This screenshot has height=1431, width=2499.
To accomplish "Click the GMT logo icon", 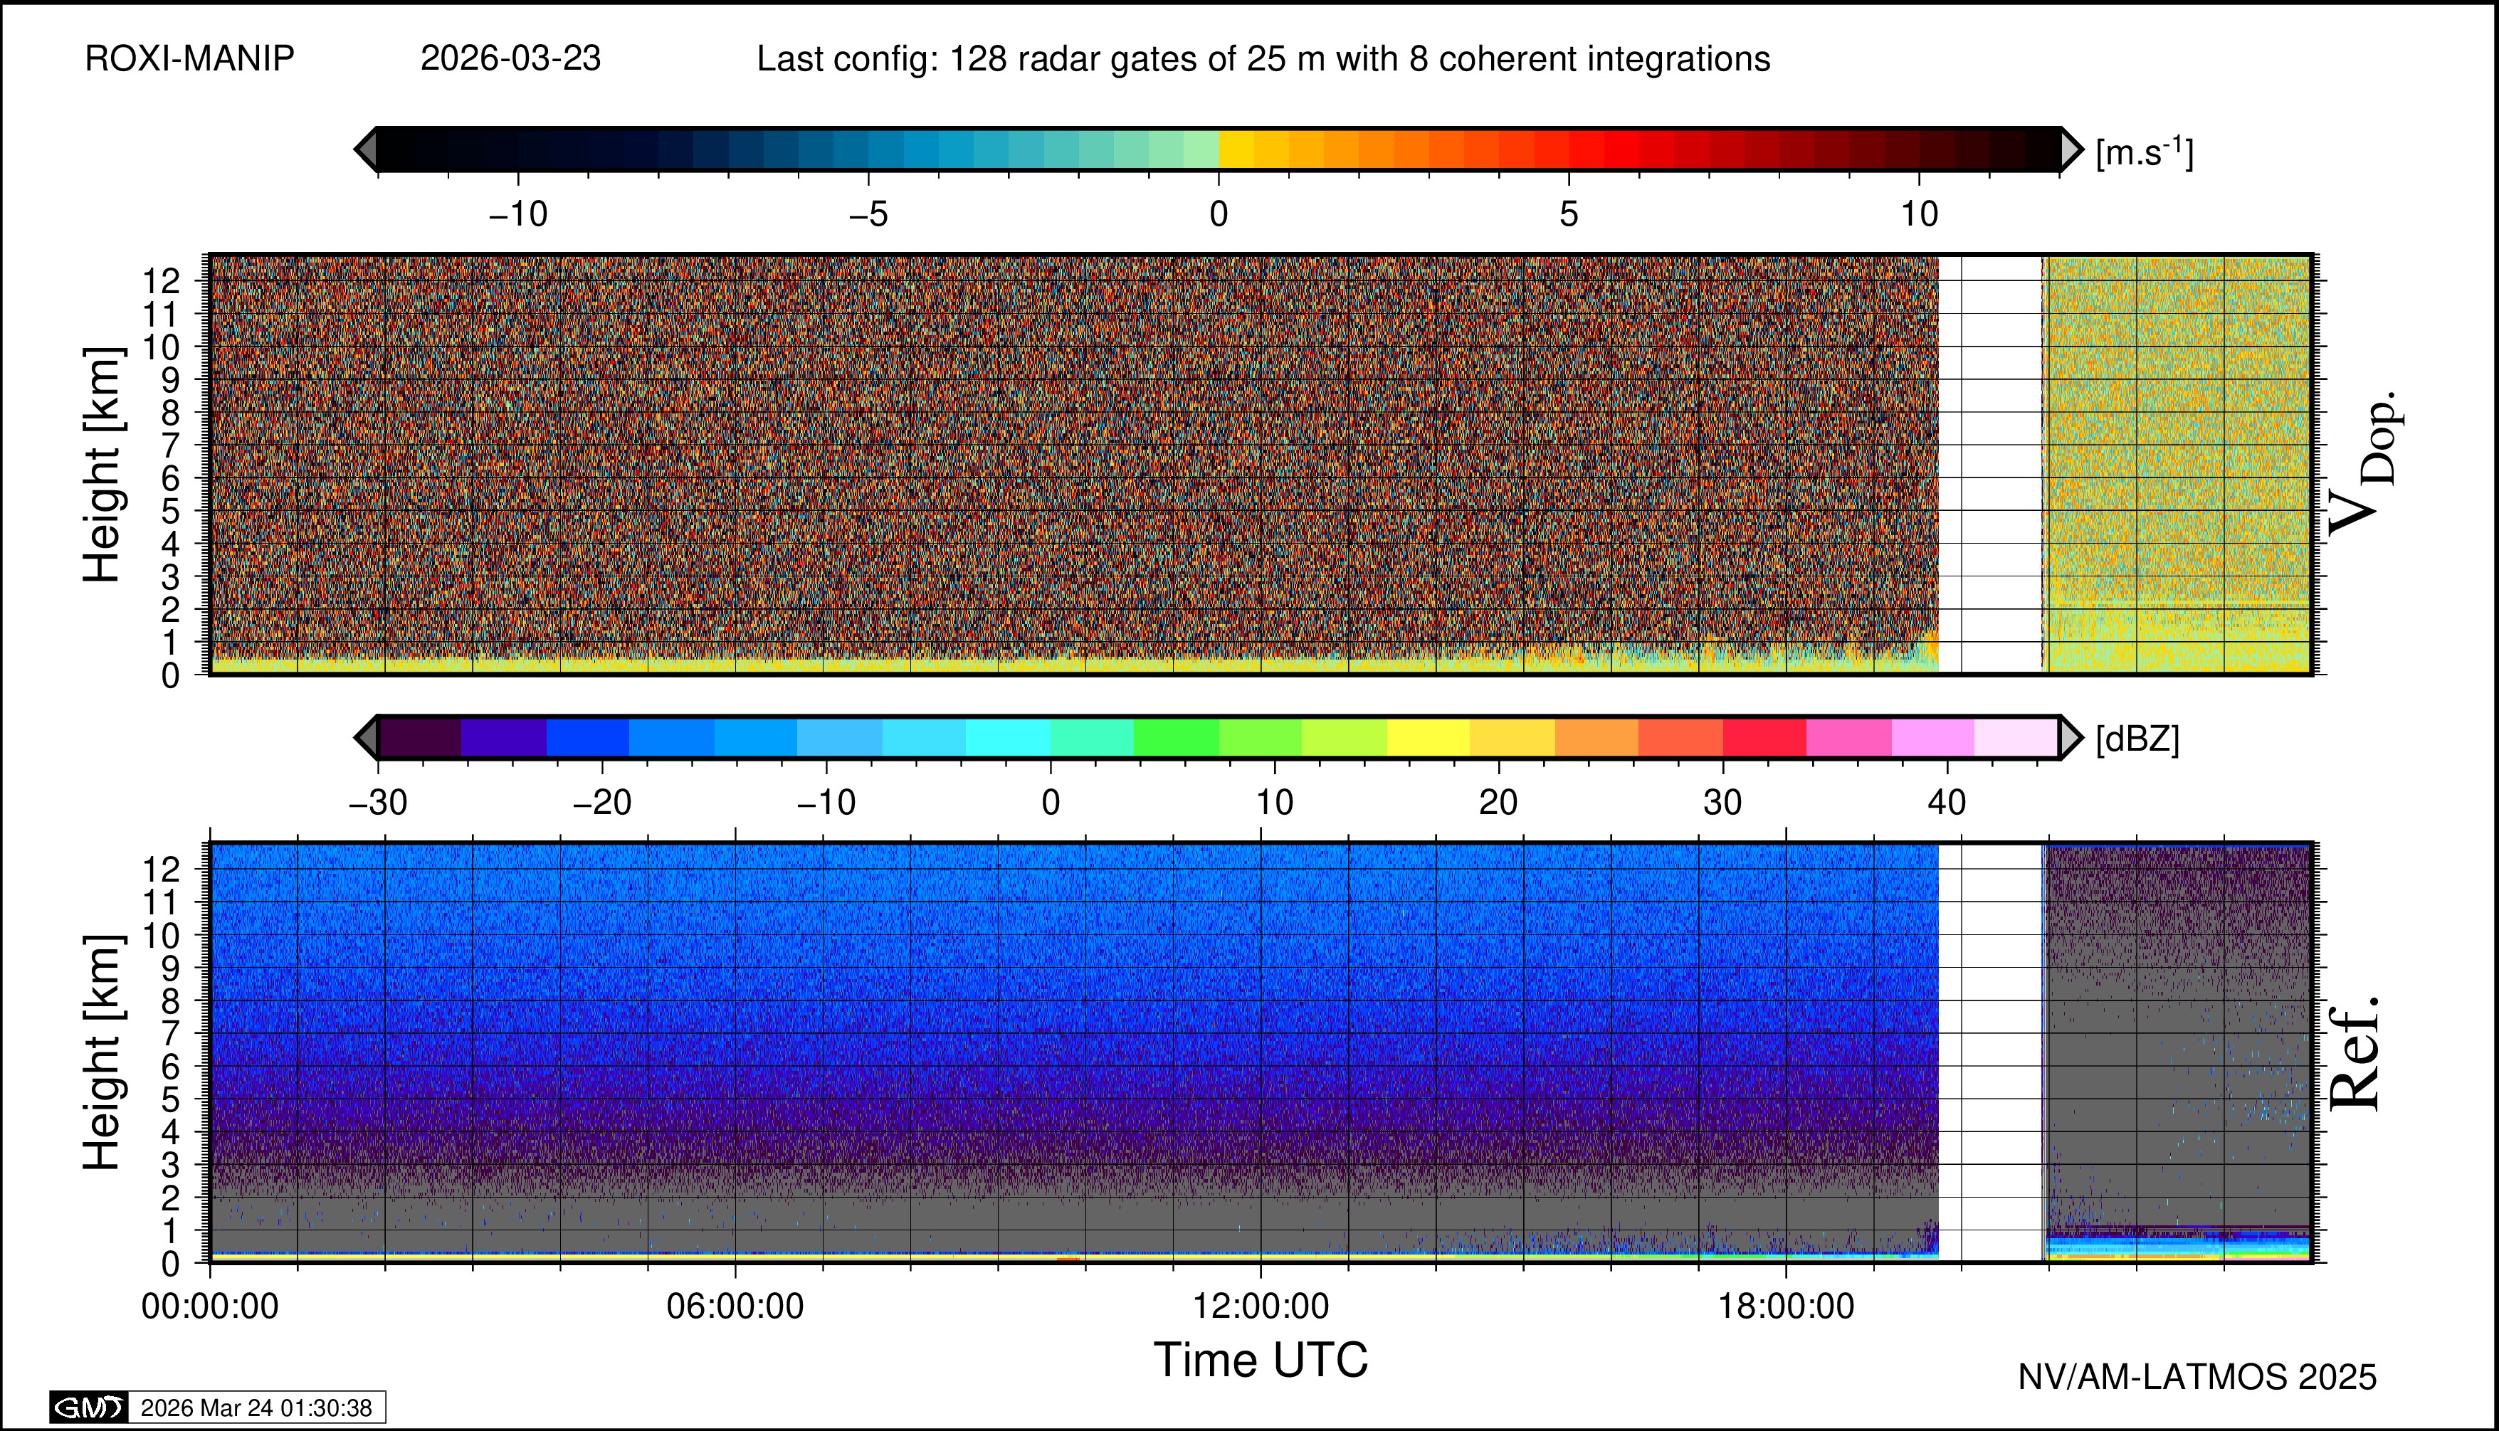I will click(x=88, y=1408).
